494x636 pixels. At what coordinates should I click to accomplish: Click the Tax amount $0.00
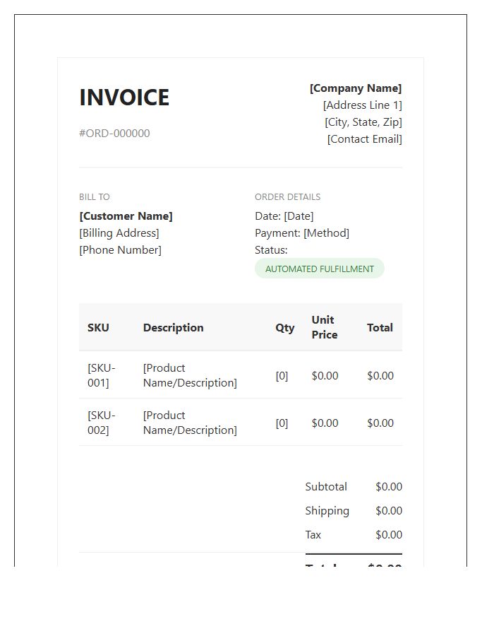(389, 535)
